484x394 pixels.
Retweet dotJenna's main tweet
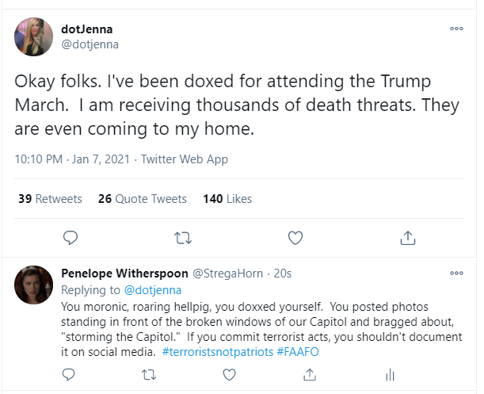[x=183, y=237]
